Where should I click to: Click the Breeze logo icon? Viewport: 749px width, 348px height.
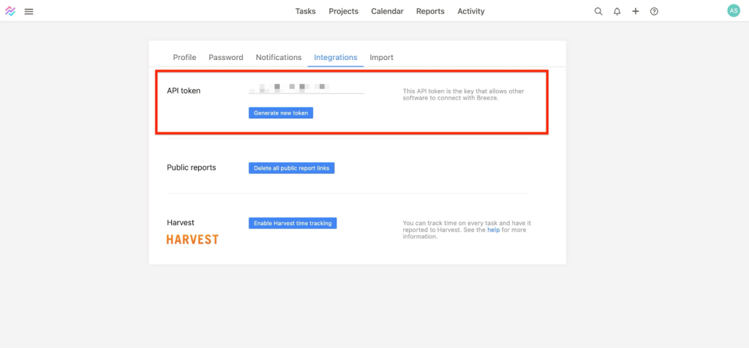(x=10, y=11)
